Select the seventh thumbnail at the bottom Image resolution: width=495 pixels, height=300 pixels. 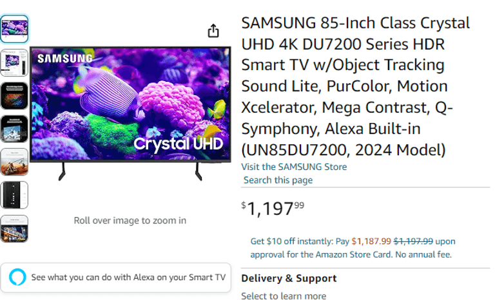[14, 229]
